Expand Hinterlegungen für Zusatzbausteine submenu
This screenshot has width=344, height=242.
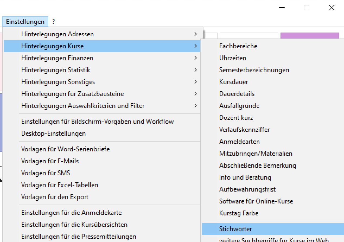point(102,94)
